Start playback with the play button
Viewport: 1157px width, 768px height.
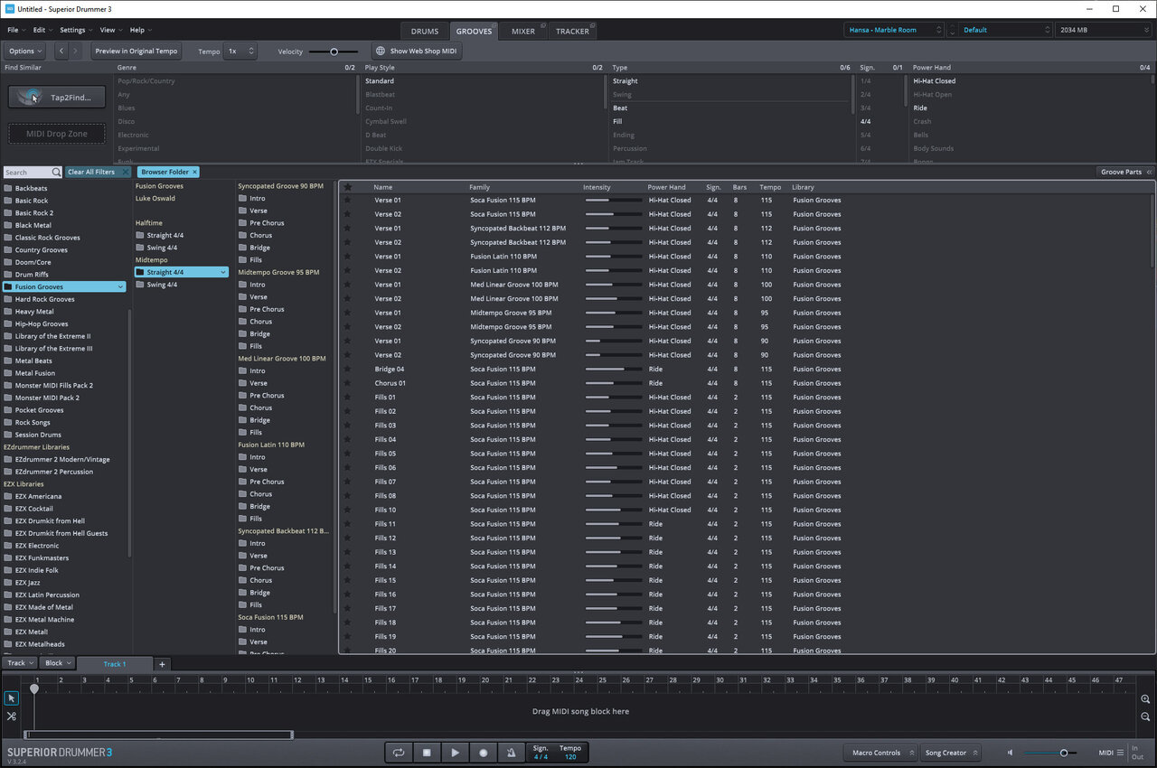tap(455, 752)
